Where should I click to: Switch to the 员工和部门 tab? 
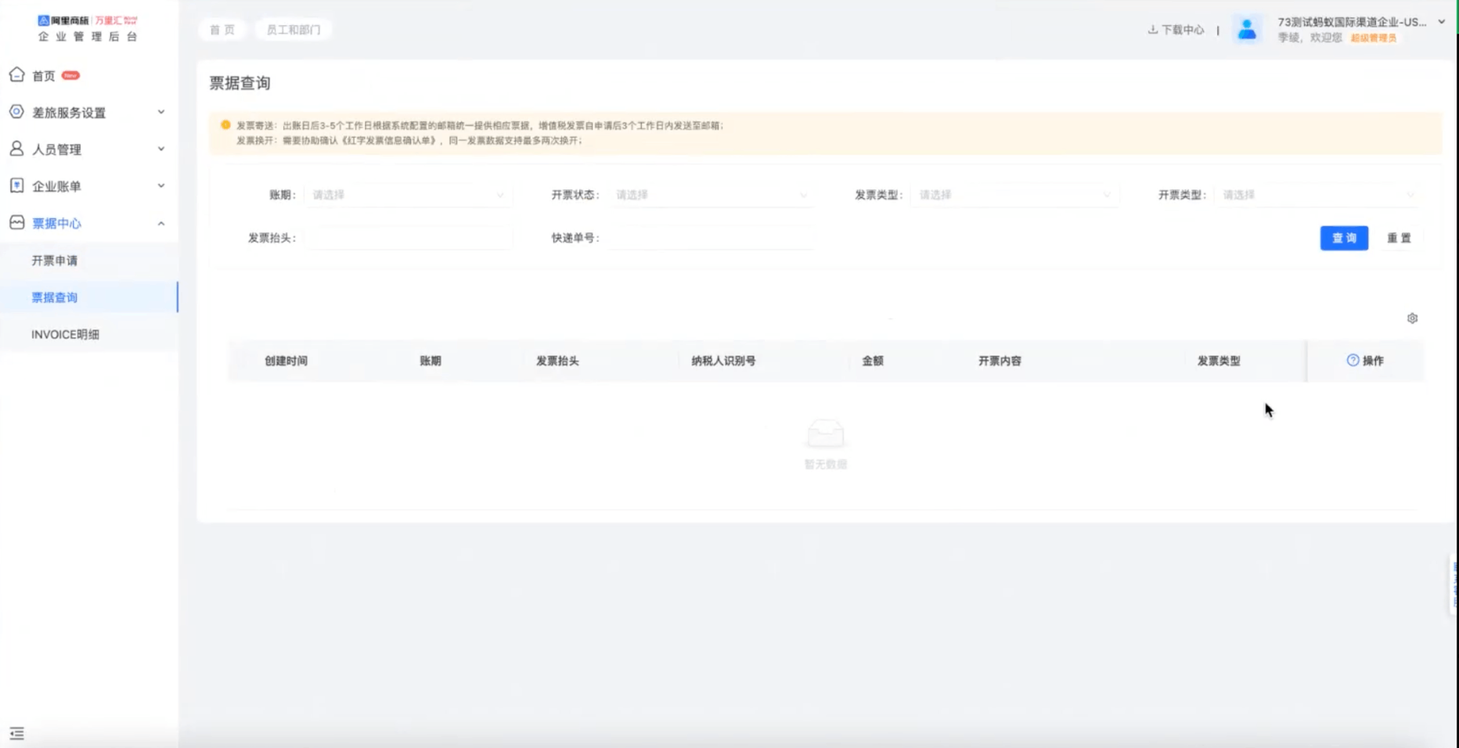294,30
